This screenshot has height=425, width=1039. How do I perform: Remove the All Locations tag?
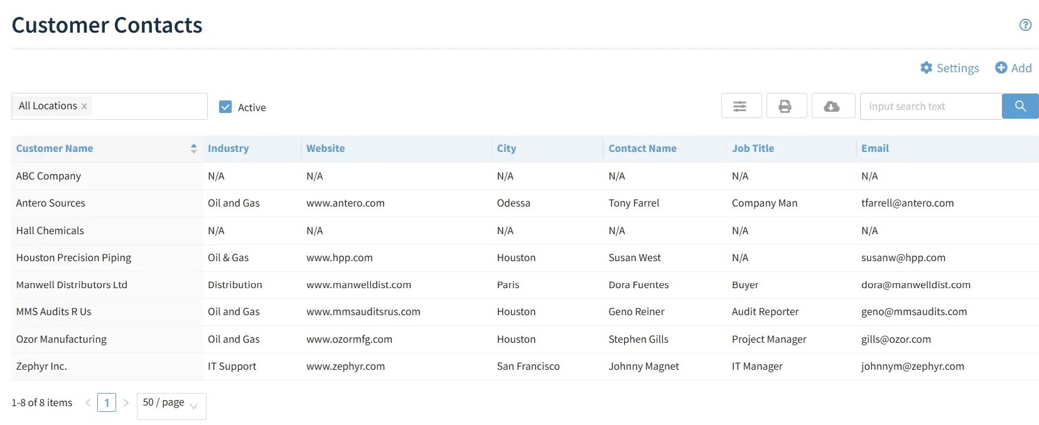coord(84,107)
